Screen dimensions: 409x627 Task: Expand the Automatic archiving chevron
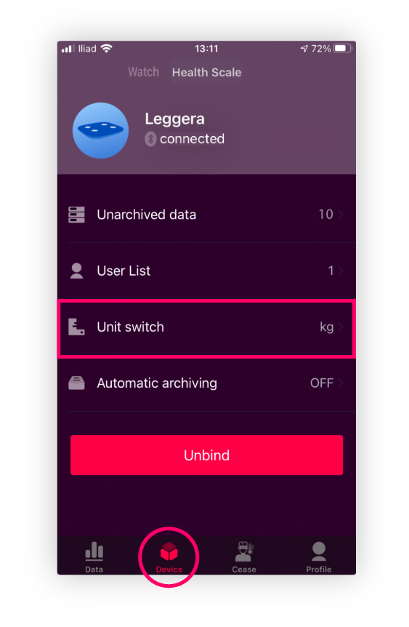[x=341, y=383]
